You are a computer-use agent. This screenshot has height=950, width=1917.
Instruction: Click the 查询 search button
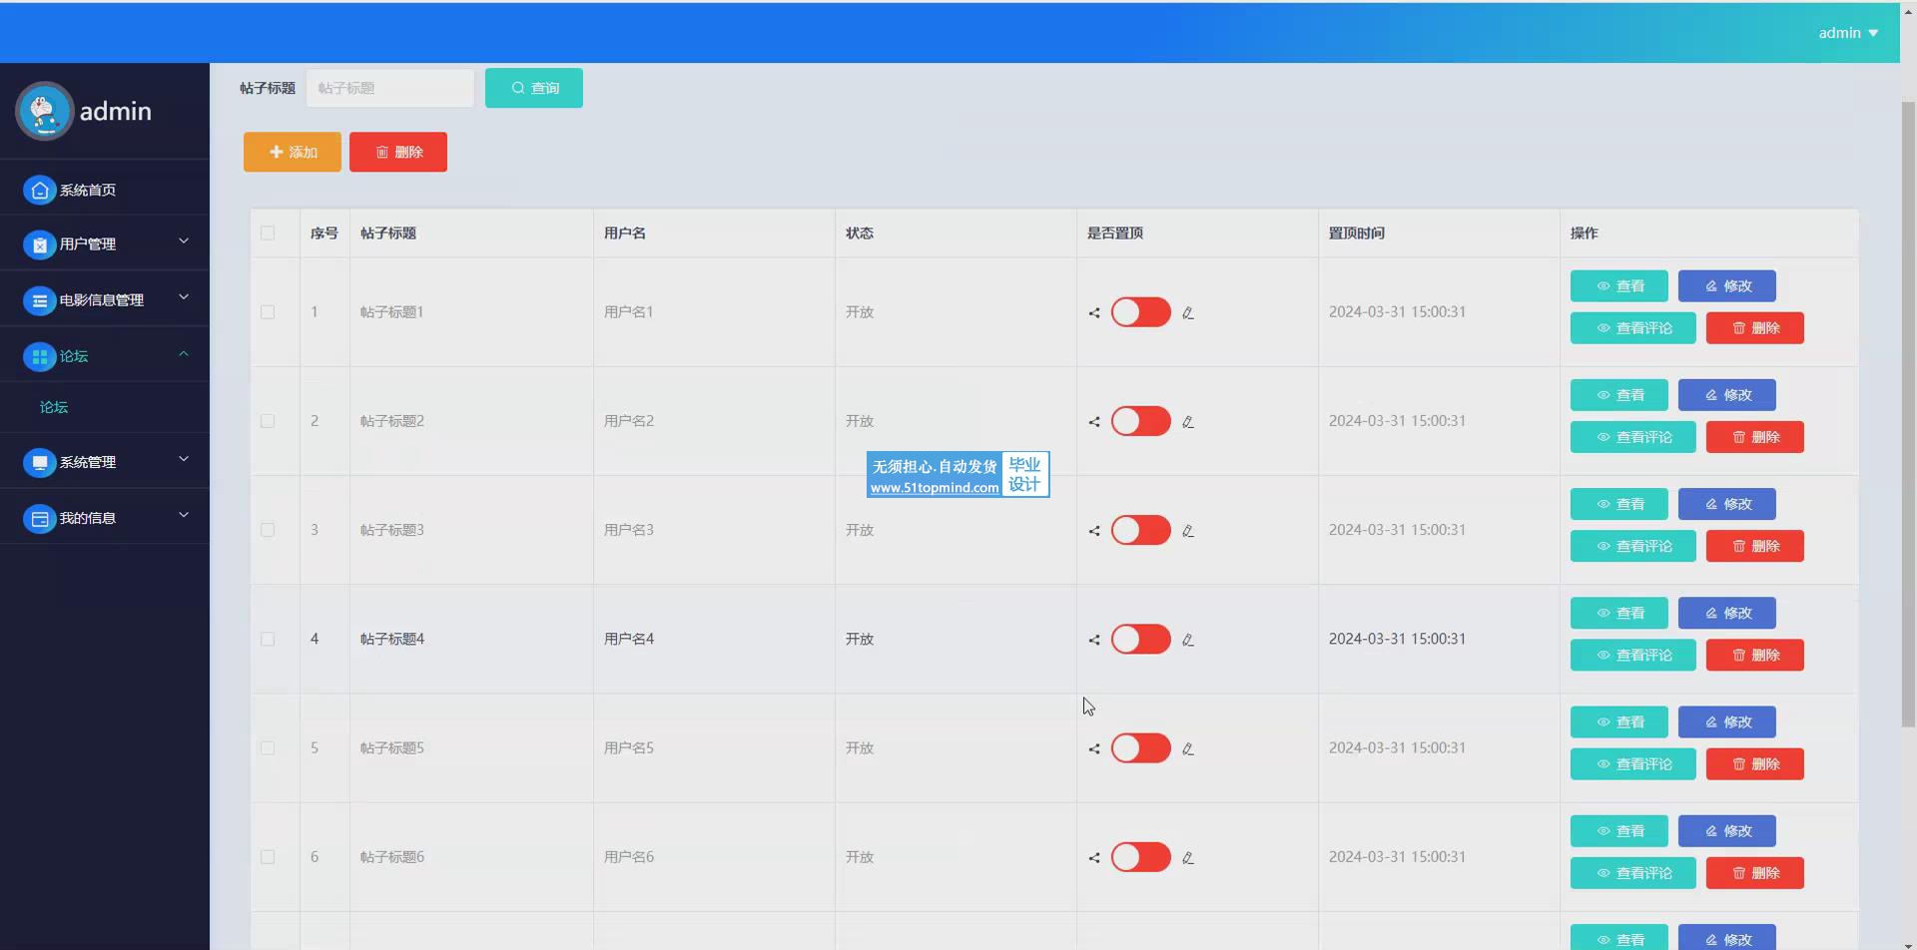(534, 88)
